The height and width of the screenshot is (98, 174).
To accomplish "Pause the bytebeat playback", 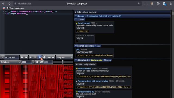I will pos(35,57).
